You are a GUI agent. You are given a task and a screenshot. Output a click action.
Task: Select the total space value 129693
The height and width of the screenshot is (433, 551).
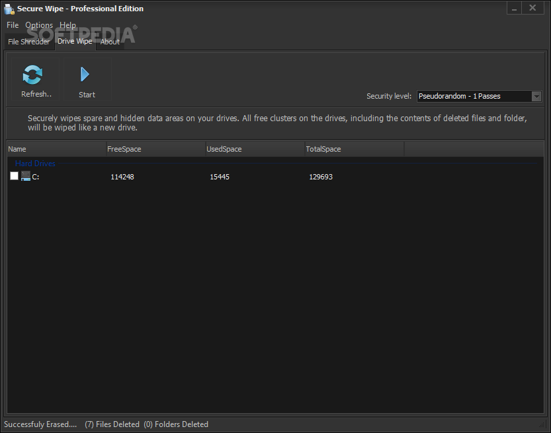(x=321, y=177)
